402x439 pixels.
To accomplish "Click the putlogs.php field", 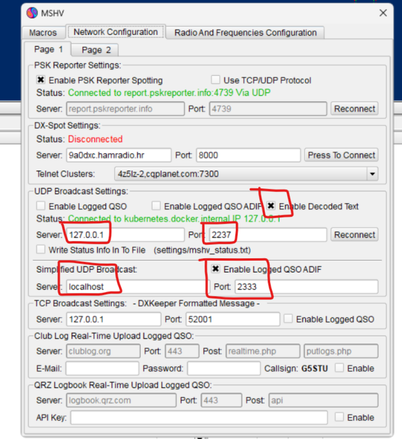I will [x=341, y=351].
